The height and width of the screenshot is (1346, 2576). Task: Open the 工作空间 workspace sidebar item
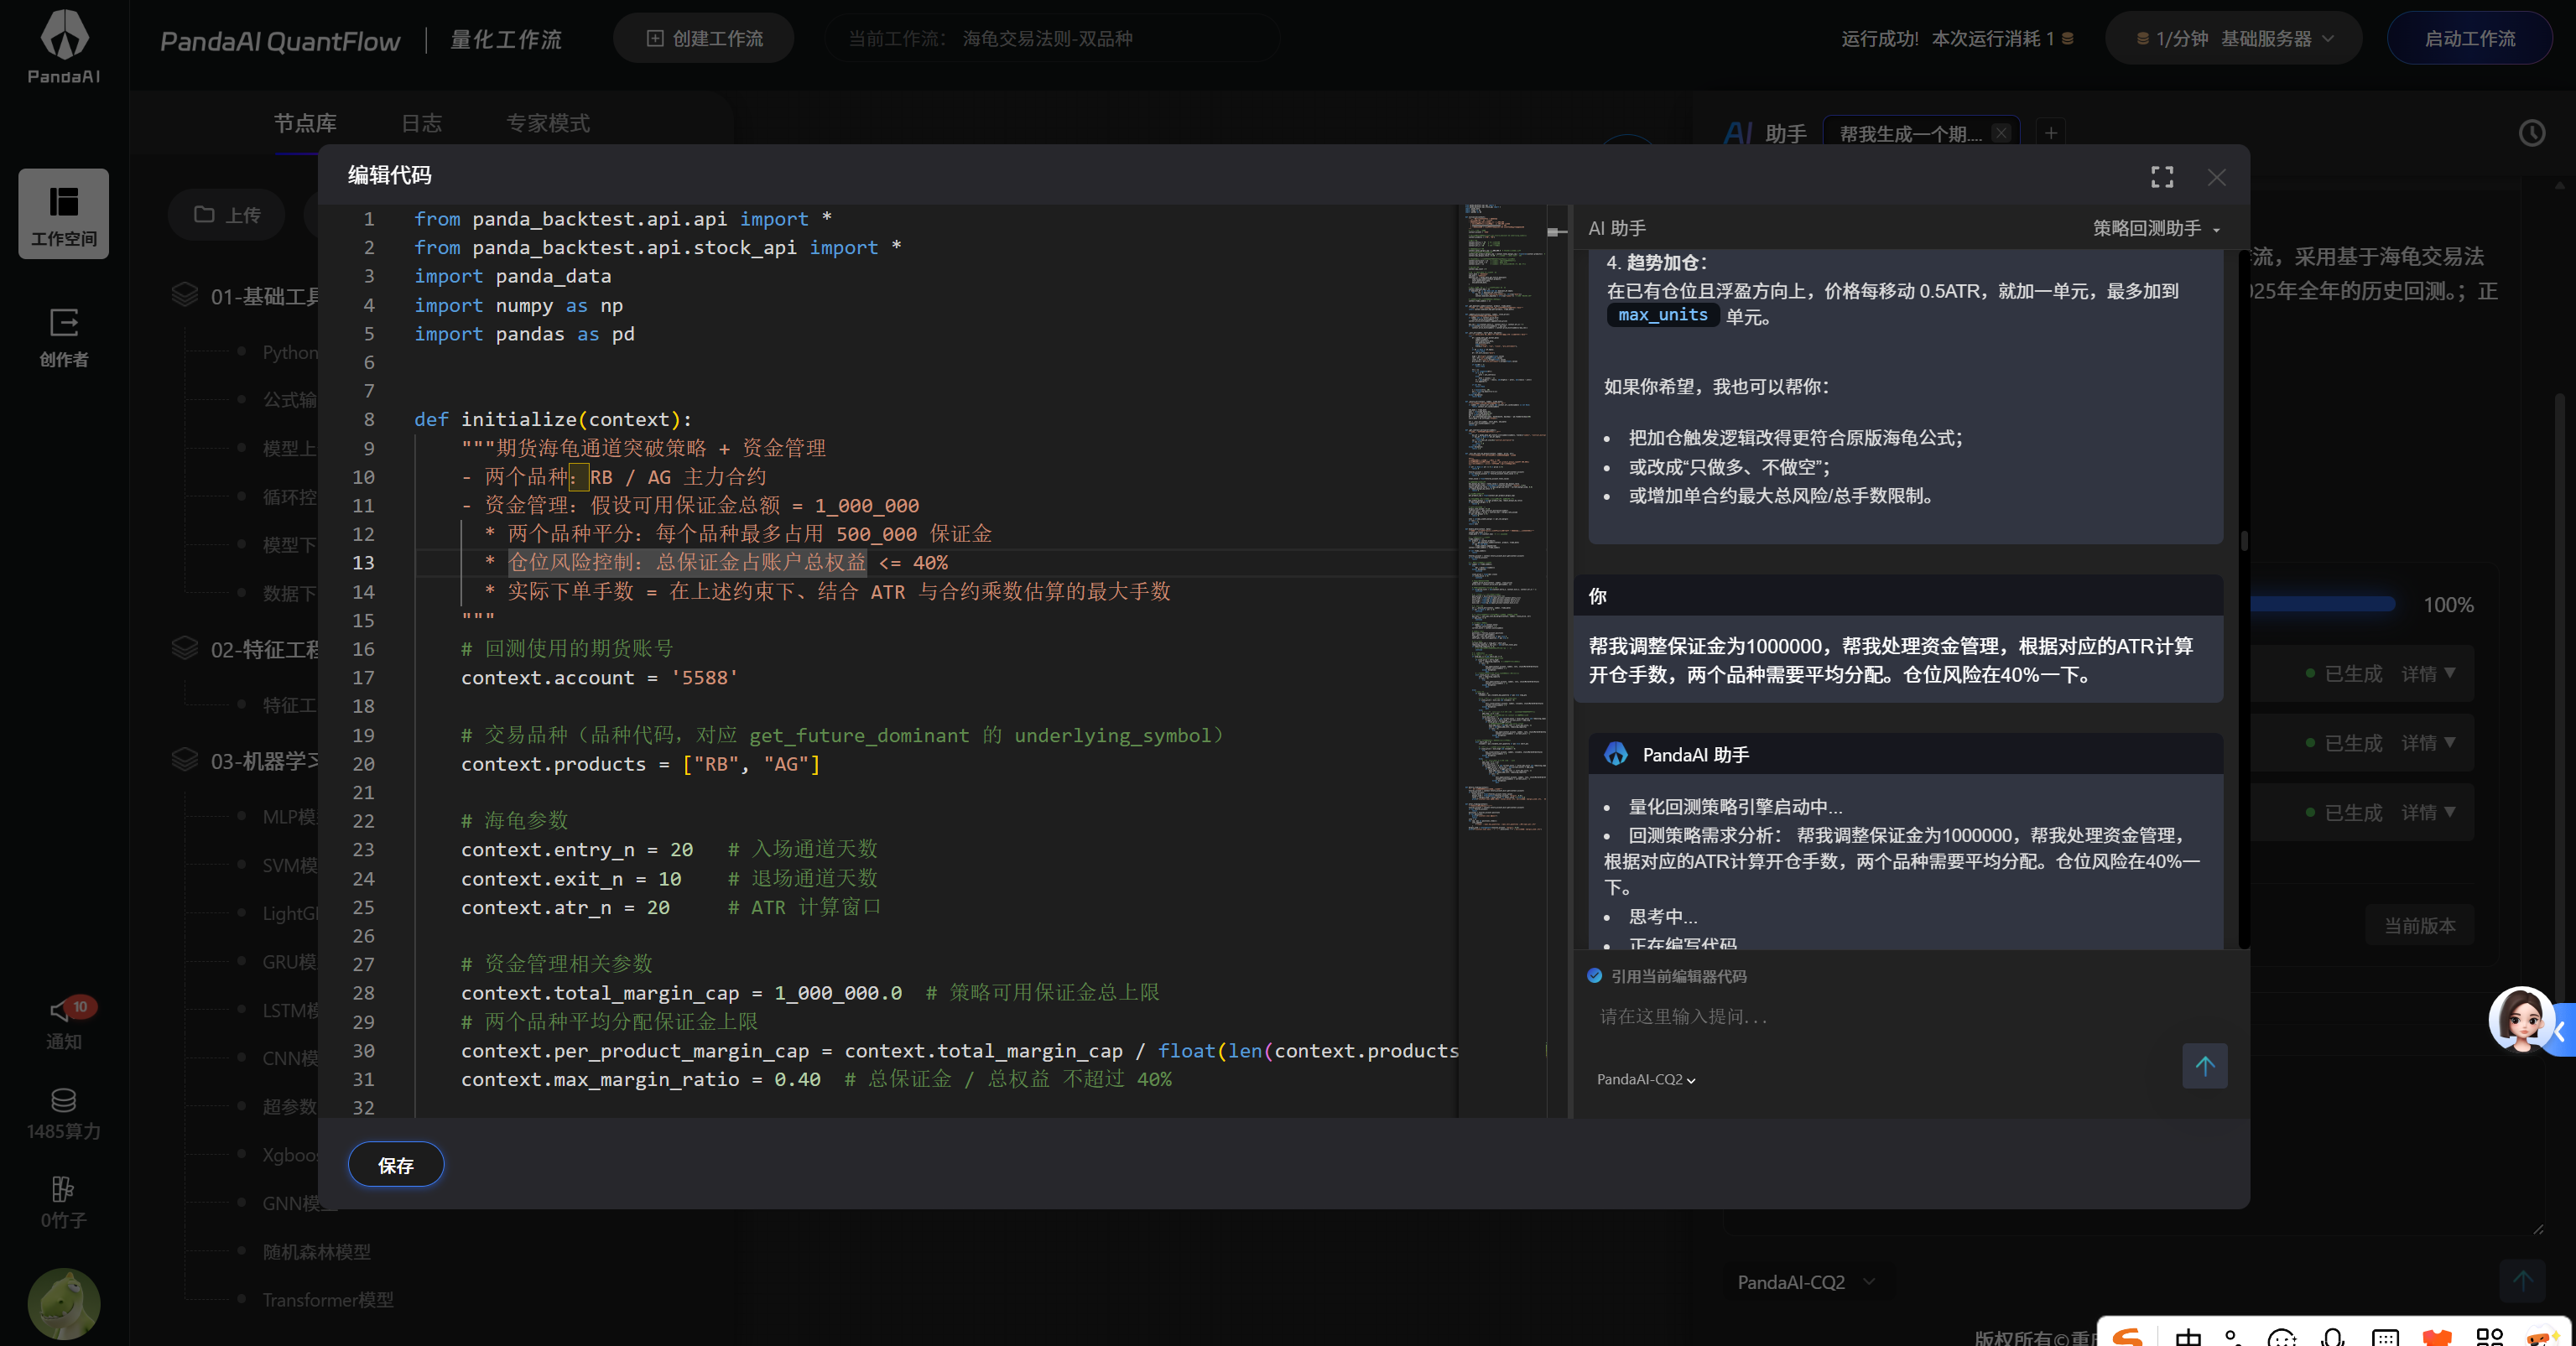64,214
